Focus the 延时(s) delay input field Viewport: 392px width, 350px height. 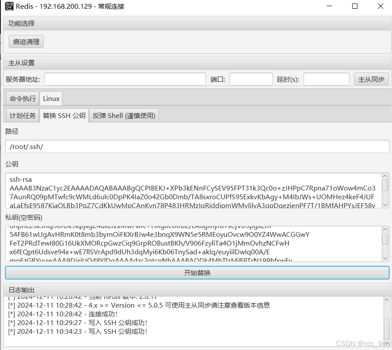tap(326, 80)
